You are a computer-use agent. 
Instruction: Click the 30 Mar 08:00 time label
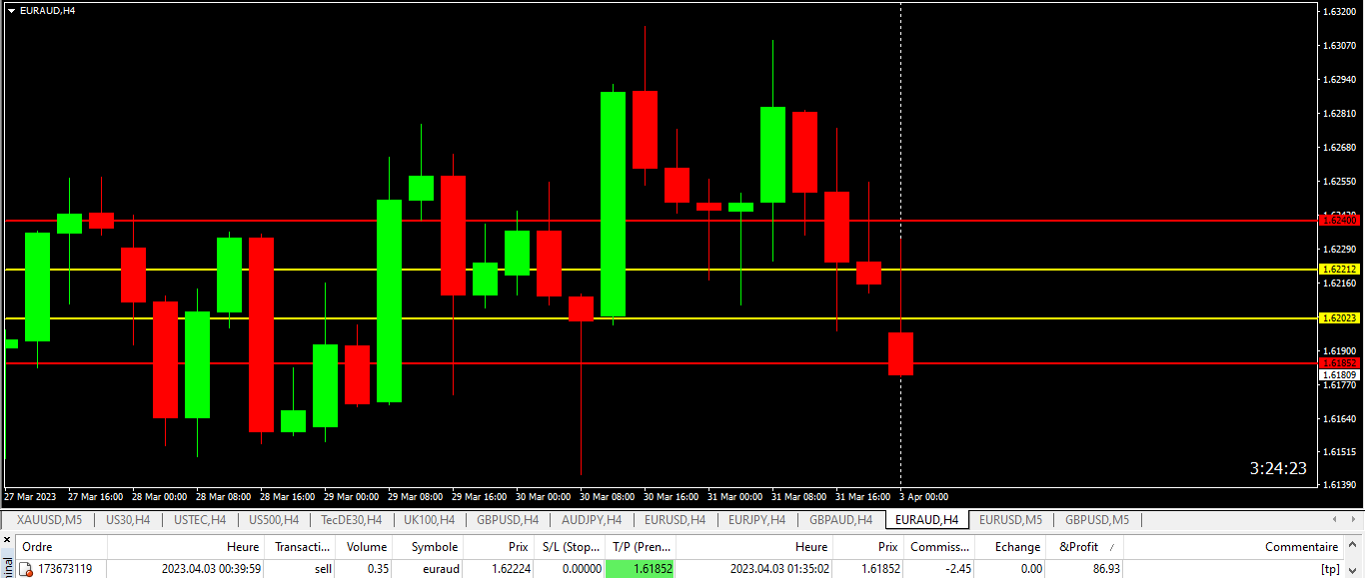click(609, 496)
